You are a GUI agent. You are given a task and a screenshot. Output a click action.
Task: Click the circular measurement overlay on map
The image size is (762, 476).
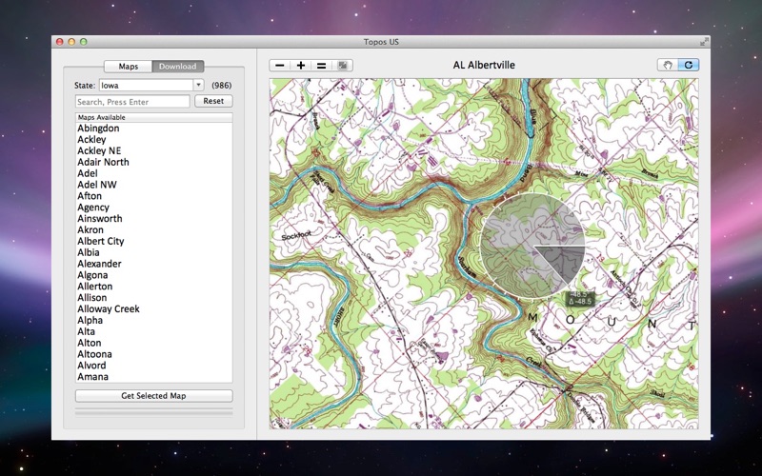pos(532,246)
